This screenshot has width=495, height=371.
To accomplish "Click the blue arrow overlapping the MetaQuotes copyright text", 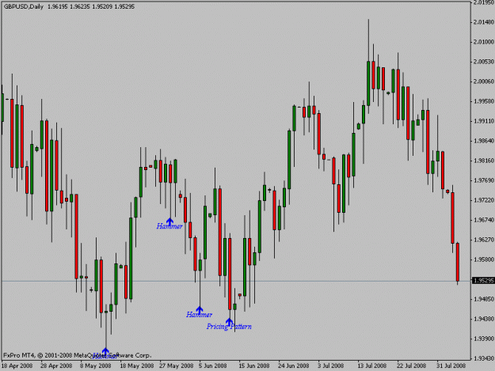I will point(105,352).
